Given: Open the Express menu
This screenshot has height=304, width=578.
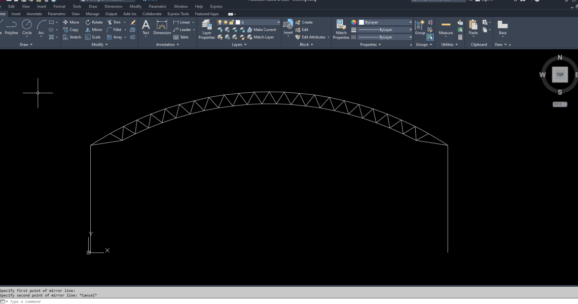Looking at the screenshot, I should 216,6.
